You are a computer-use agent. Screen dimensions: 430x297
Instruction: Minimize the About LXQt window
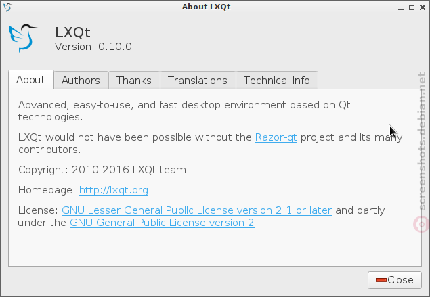[x=401, y=8]
